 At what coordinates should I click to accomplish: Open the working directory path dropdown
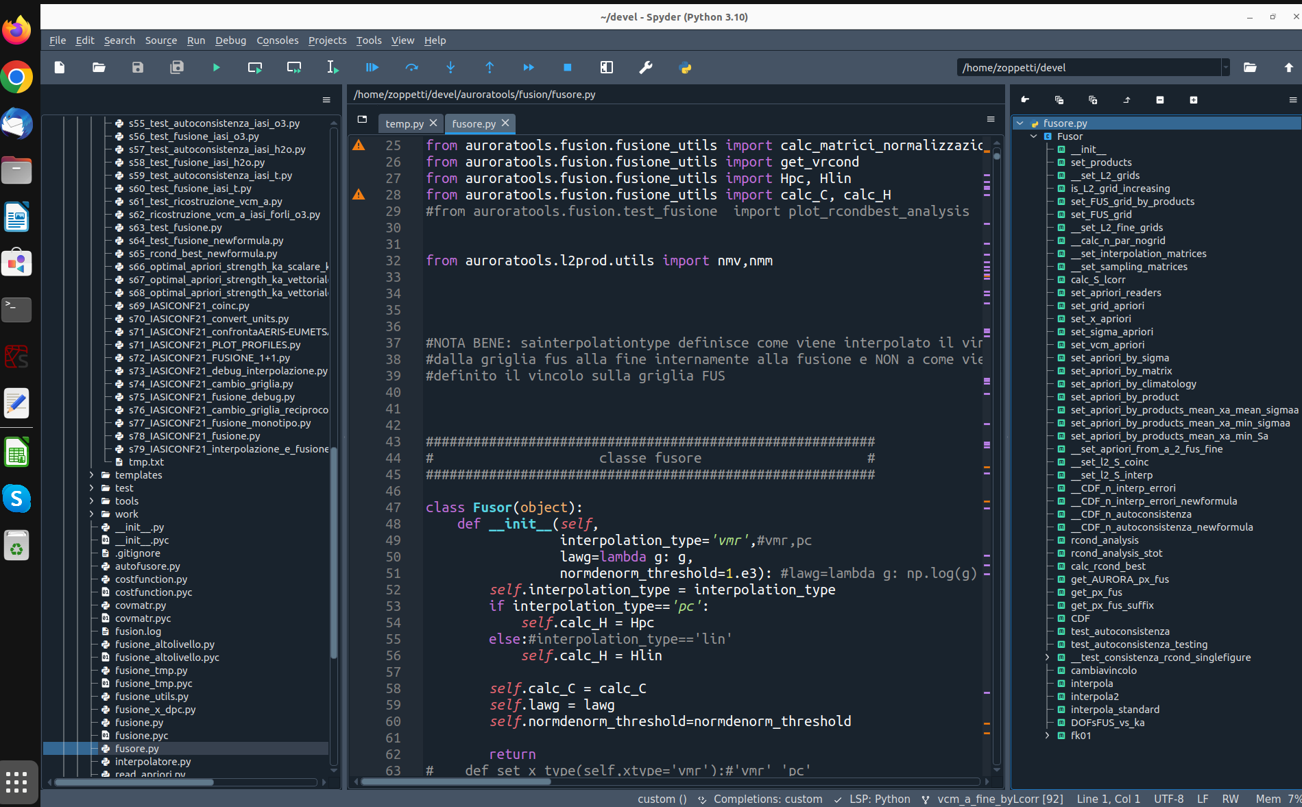click(1225, 67)
